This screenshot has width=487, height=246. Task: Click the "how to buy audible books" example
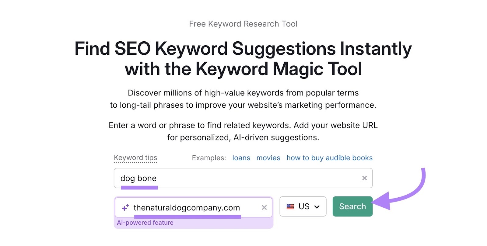coord(329,158)
